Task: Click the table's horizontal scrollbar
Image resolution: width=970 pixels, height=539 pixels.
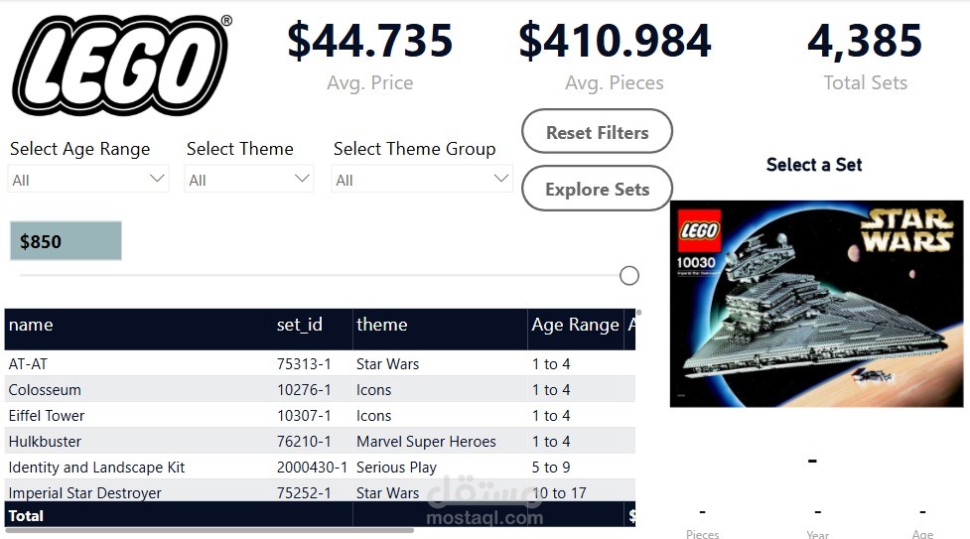Action: point(208,530)
